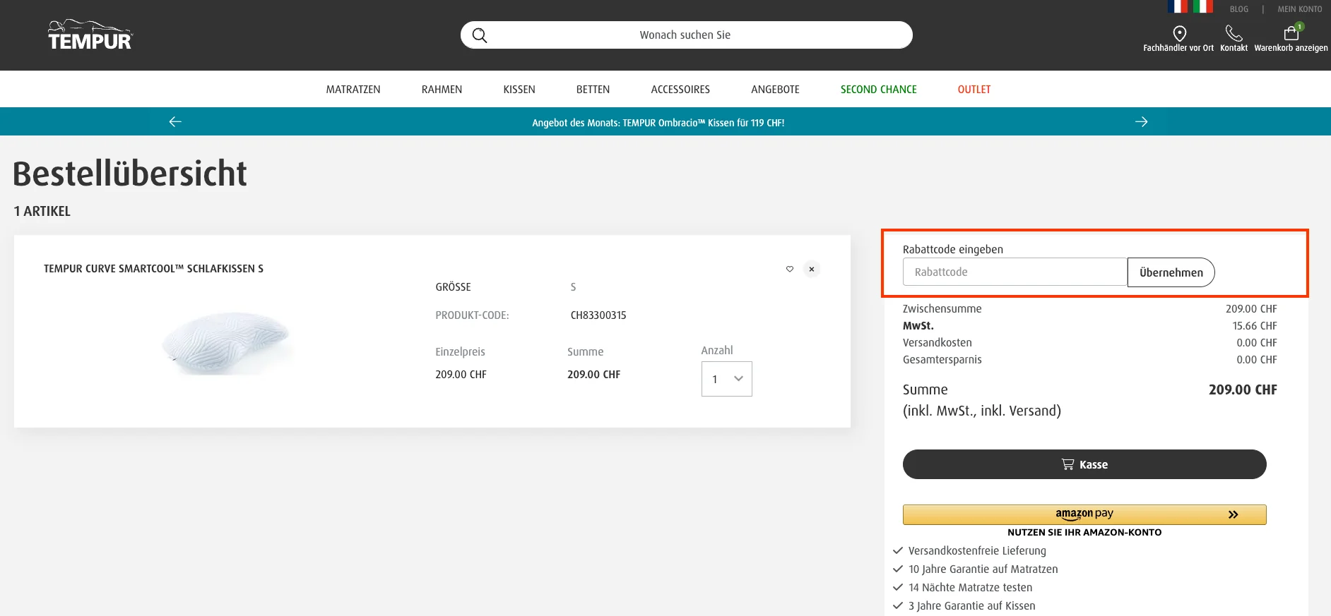This screenshot has width=1331, height=616.
Task: Click NUTZEN SIE IHR AMAZON-KONTO text
Action: pos(1084,533)
